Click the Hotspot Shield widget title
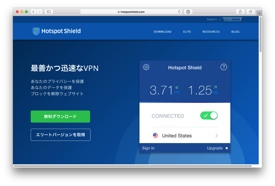Screen dimensions: 275x186 [185, 68]
